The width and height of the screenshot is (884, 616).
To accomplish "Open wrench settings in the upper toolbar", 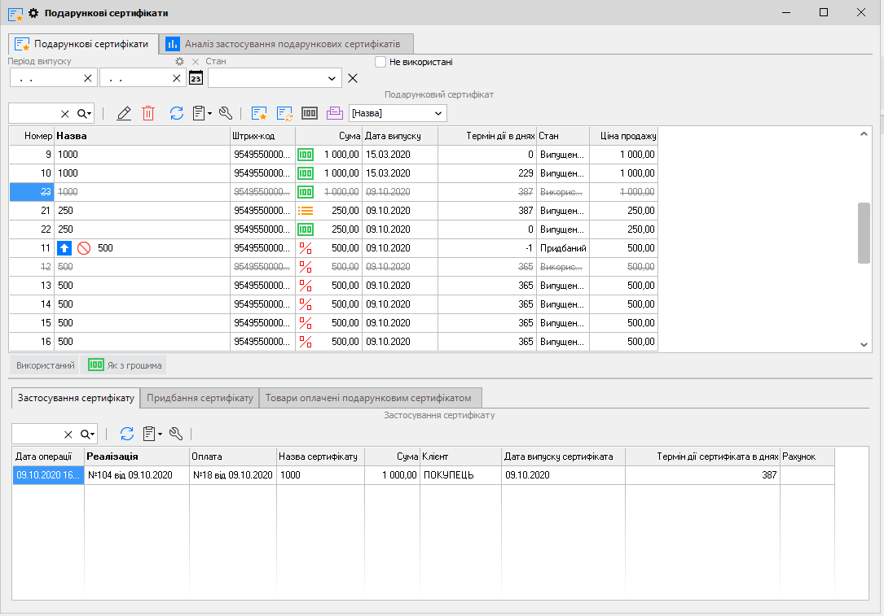I will (226, 113).
